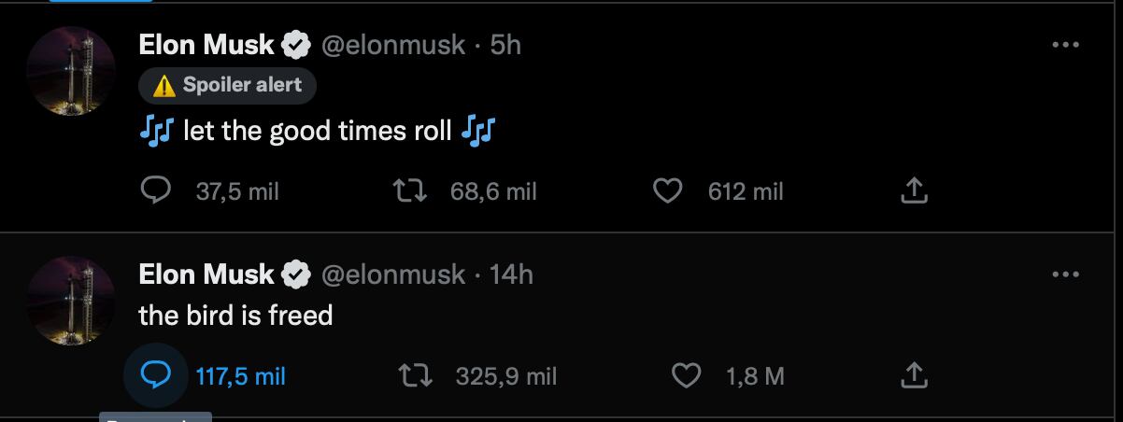Open the 5h timestamp of the top tweet
This screenshot has height=422, width=1123.
tap(505, 45)
